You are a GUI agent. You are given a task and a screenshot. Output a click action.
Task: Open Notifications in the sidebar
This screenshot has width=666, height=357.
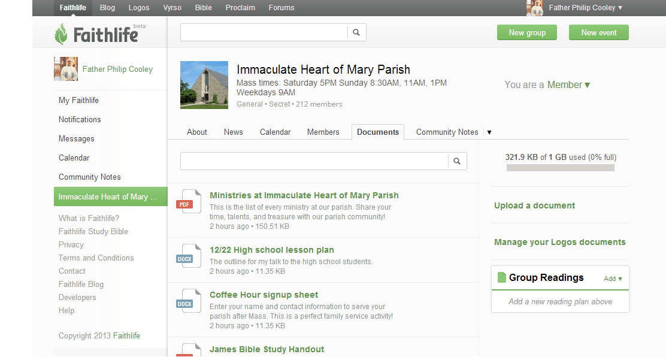[80, 119]
